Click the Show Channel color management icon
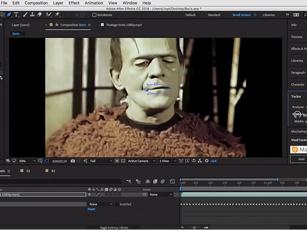 coord(85,161)
